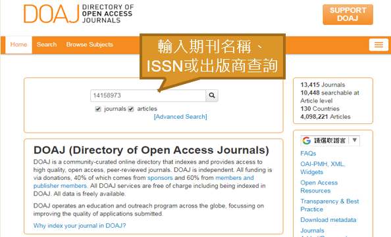This screenshot has height=237, width=391.
Task: Open Browse Subjects menu item
Action: tap(90, 45)
